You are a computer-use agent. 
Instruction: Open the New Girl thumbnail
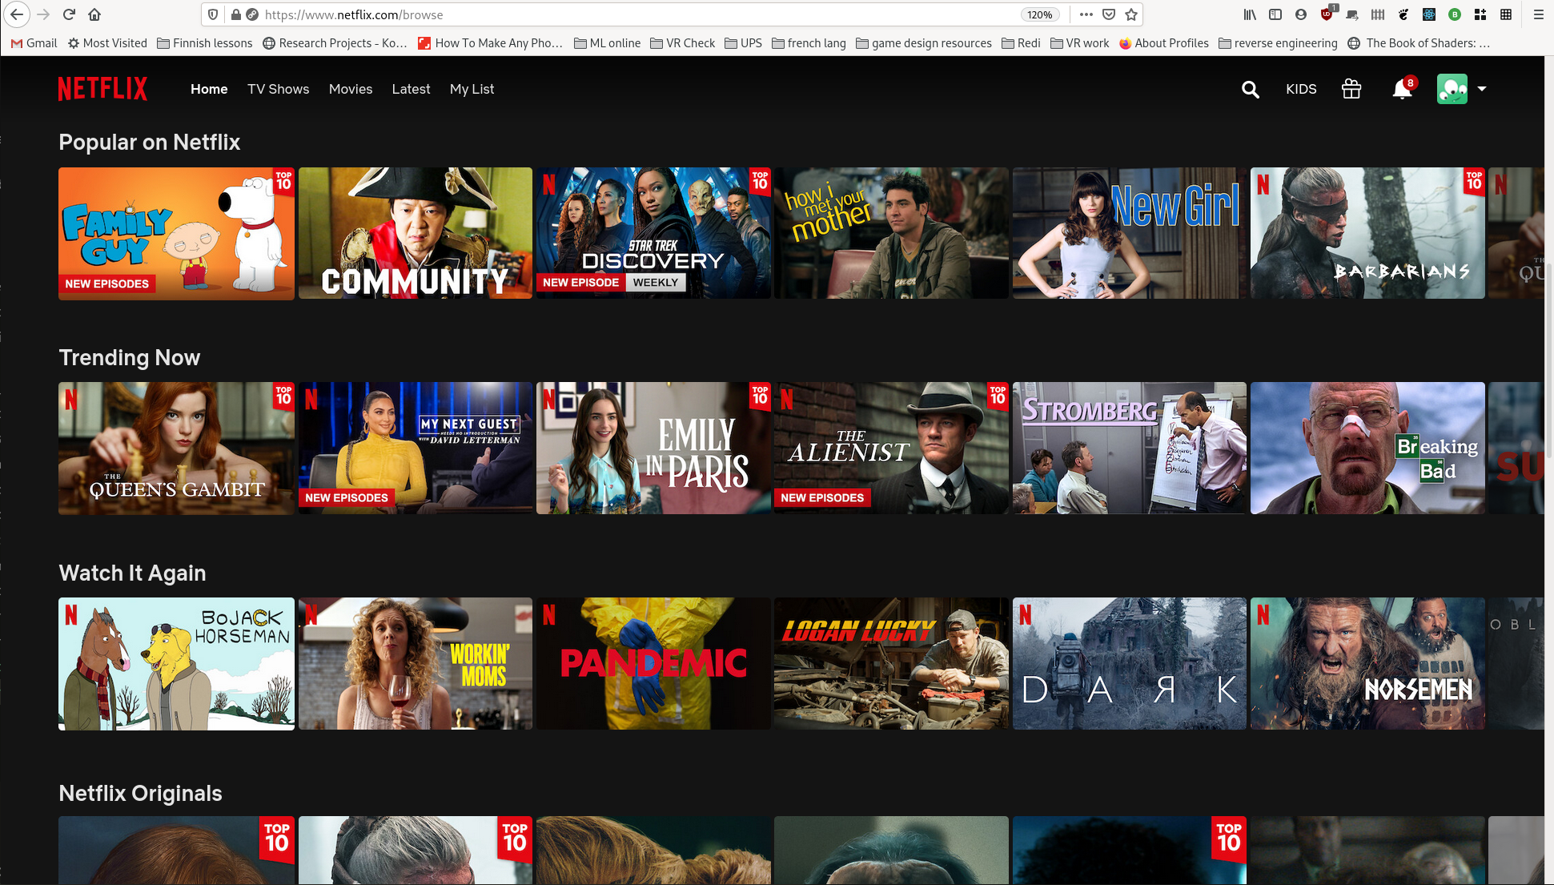[x=1130, y=233]
